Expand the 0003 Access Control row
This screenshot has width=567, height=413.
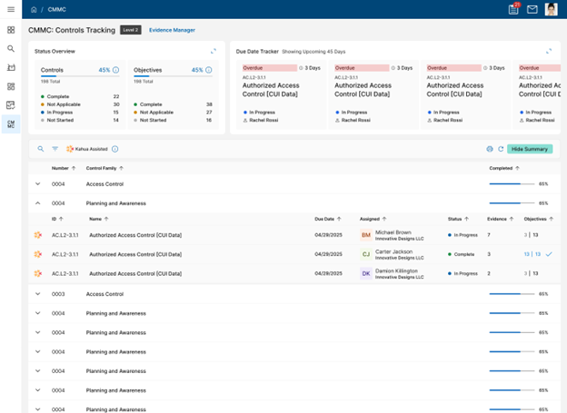(37, 294)
